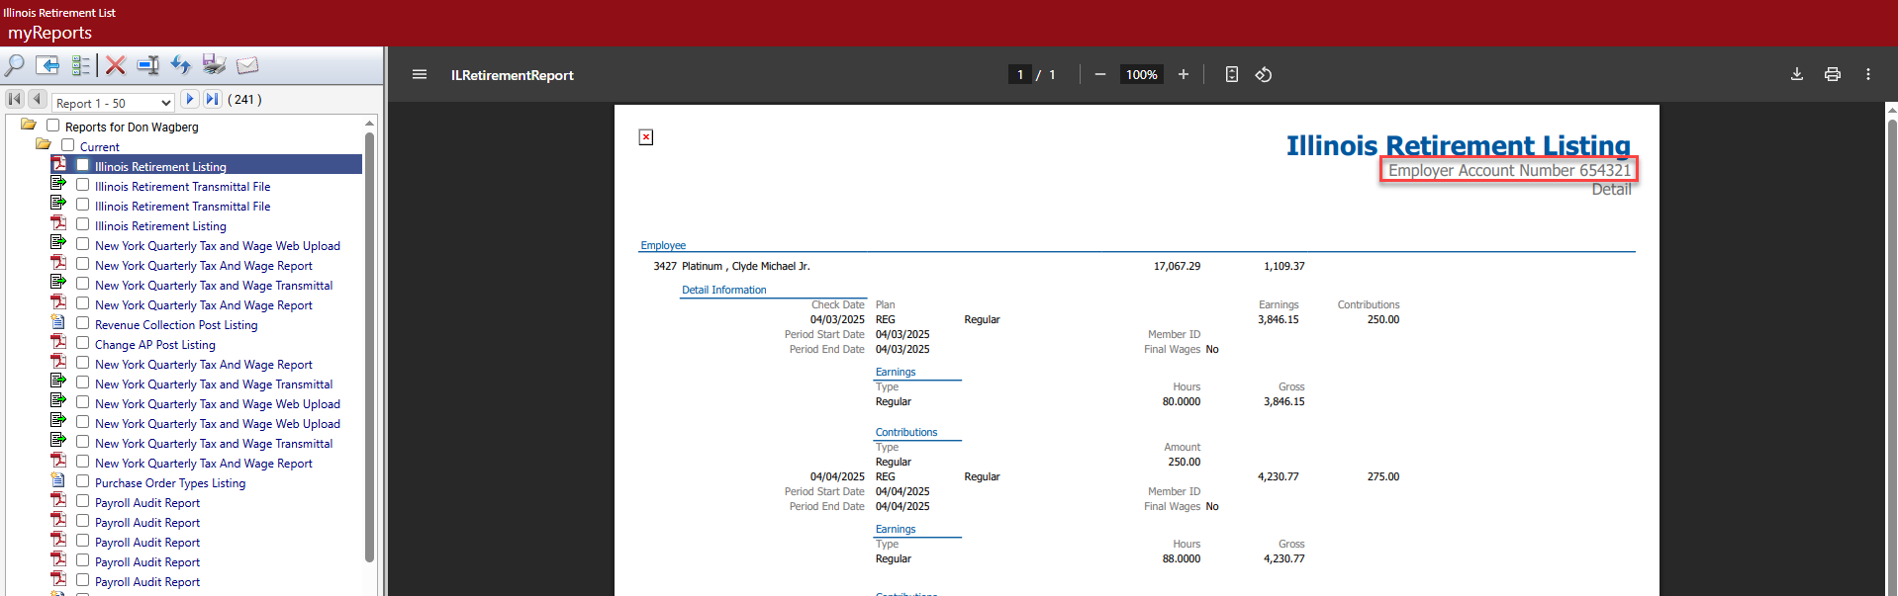Collapse the Reports for Don Wagberg folder
This screenshot has width=1898, height=596.
click(x=29, y=125)
